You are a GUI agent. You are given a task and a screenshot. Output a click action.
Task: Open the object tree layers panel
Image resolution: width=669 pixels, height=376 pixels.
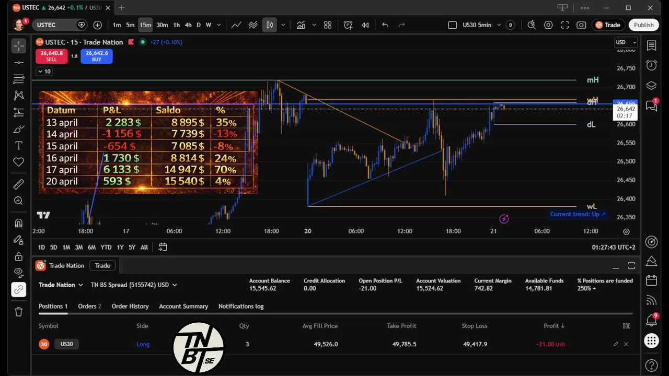pos(651,85)
